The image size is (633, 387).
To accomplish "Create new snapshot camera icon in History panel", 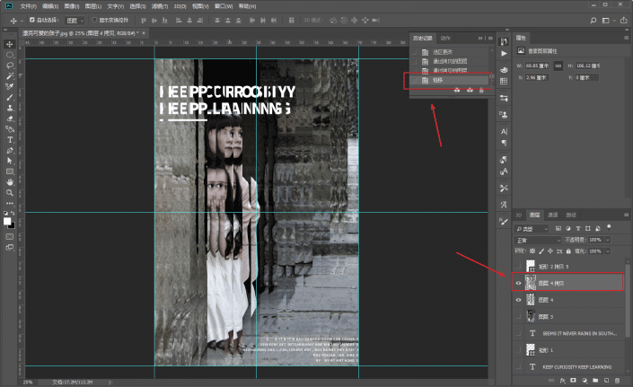I will tap(470, 90).
